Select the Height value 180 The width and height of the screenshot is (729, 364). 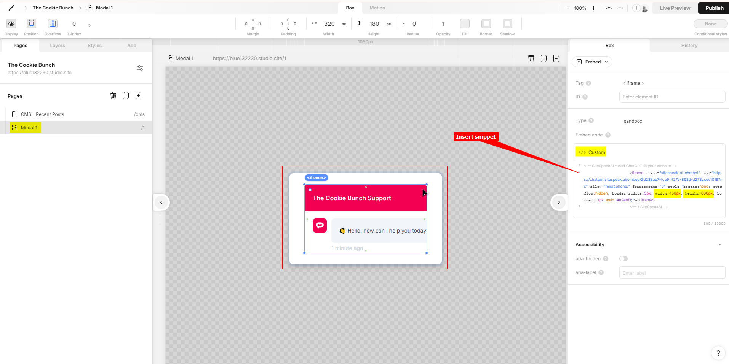[x=374, y=24]
